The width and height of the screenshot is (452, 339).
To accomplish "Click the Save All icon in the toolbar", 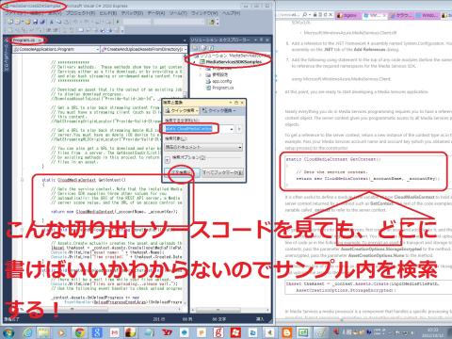I will (x=42, y=22).
